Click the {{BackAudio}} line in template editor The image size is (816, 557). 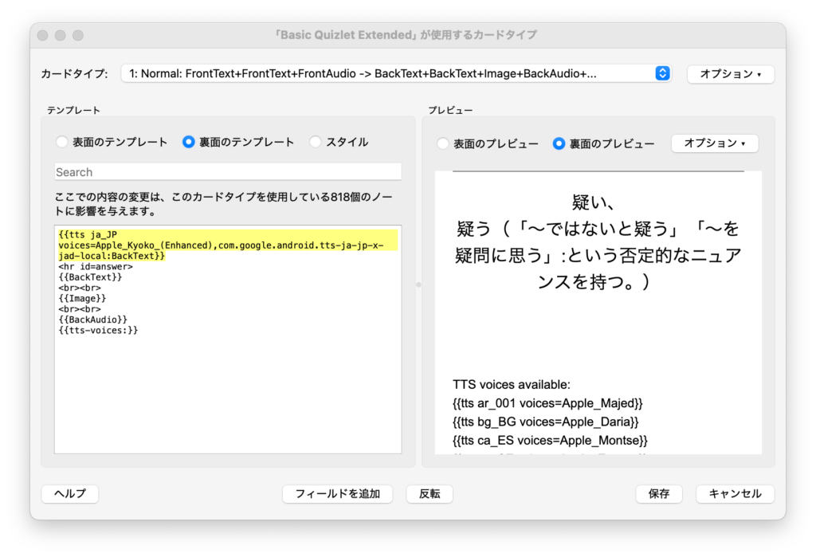[92, 319]
